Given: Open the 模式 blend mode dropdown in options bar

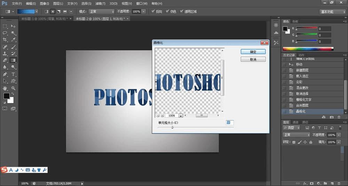Looking at the screenshot, I should tap(101, 11).
